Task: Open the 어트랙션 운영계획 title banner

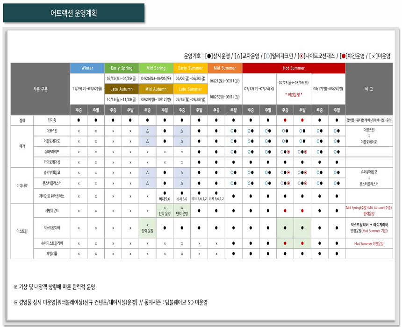Action: coord(74,13)
